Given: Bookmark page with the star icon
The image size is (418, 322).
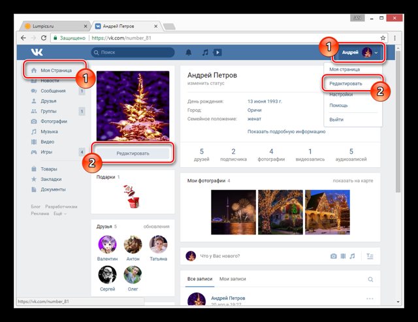Looking at the screenshot, I should (383, 38).
